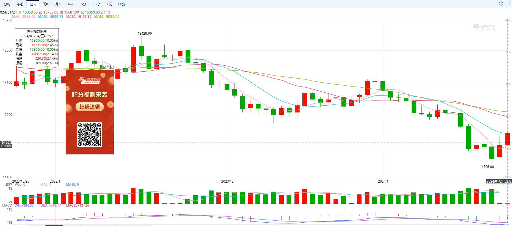Select the 年K yearly chart tab
This screenshot has width=512, height=226.
tap(71, 4)
